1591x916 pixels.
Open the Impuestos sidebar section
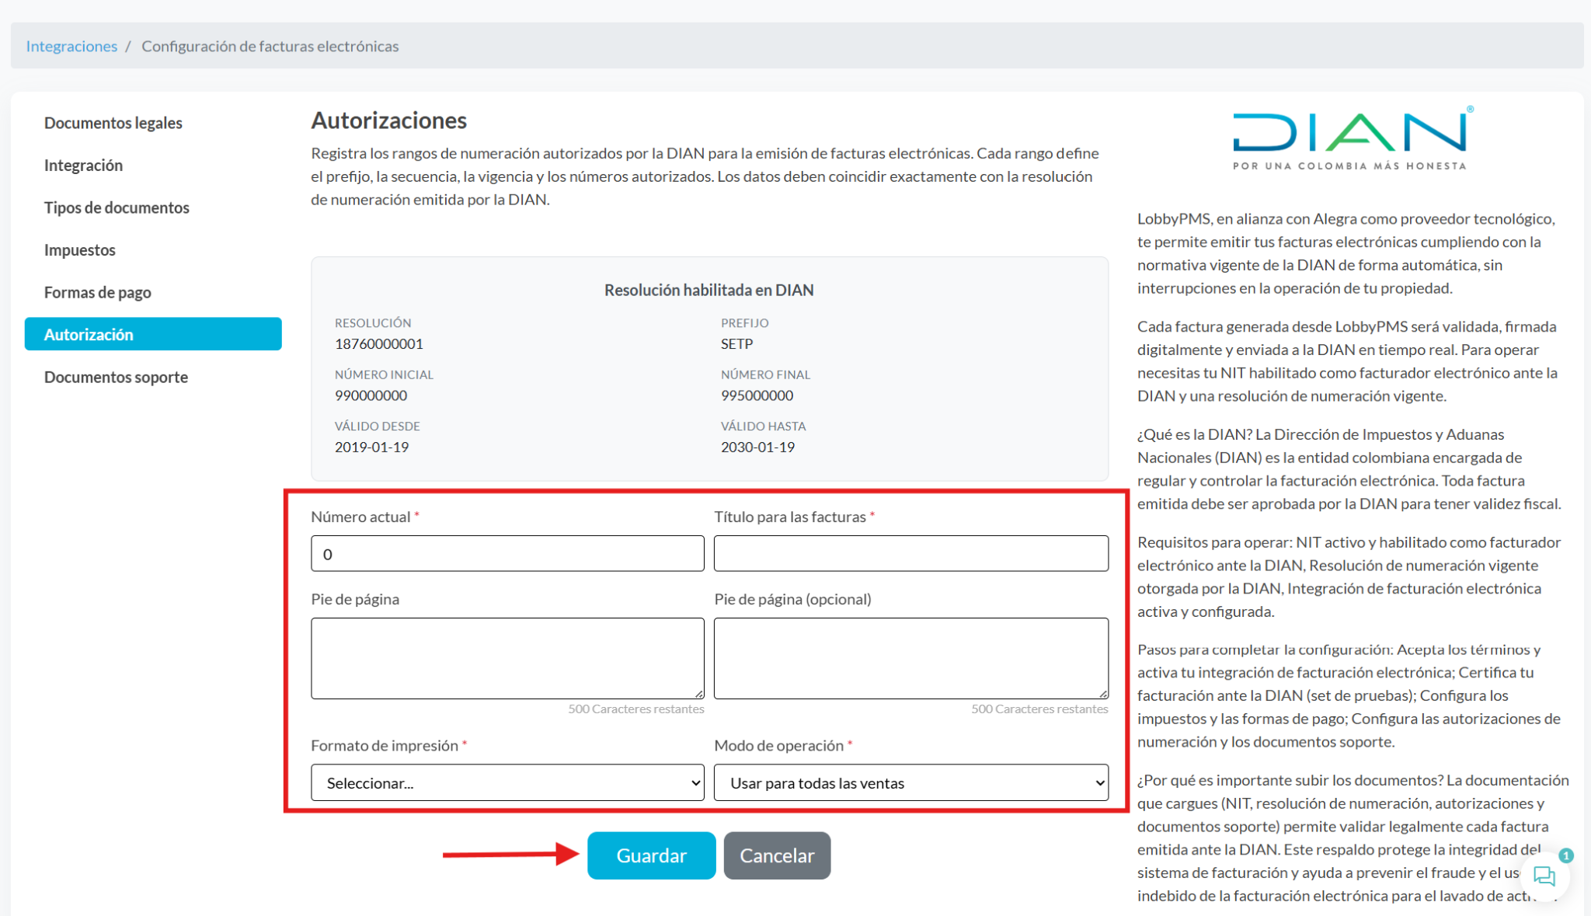coord(80,249)
